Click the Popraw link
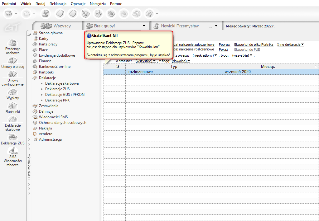319x221 pixels. click(225, 45)
